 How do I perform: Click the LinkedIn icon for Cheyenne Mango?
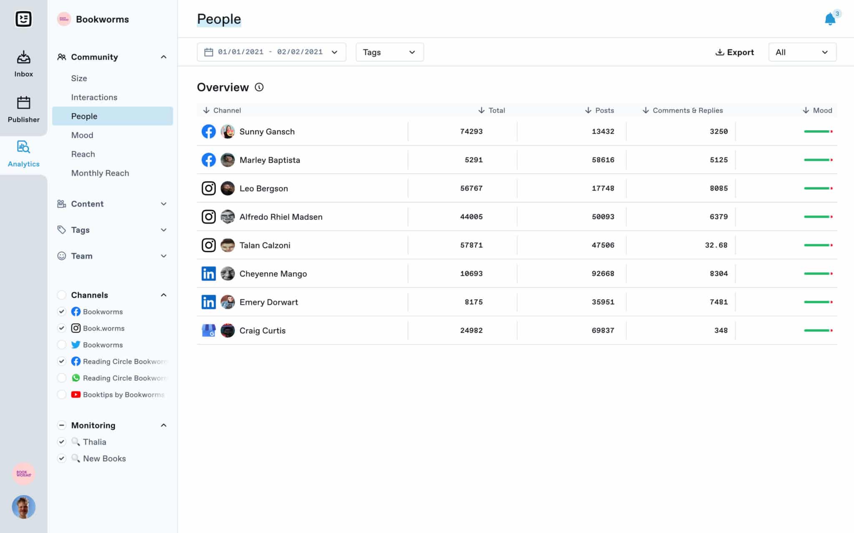click(x=208, y=274)
